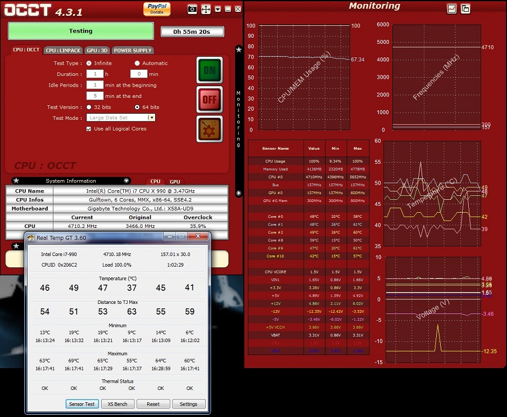Click the Max column header in sensor table

[x=357, y=148]
